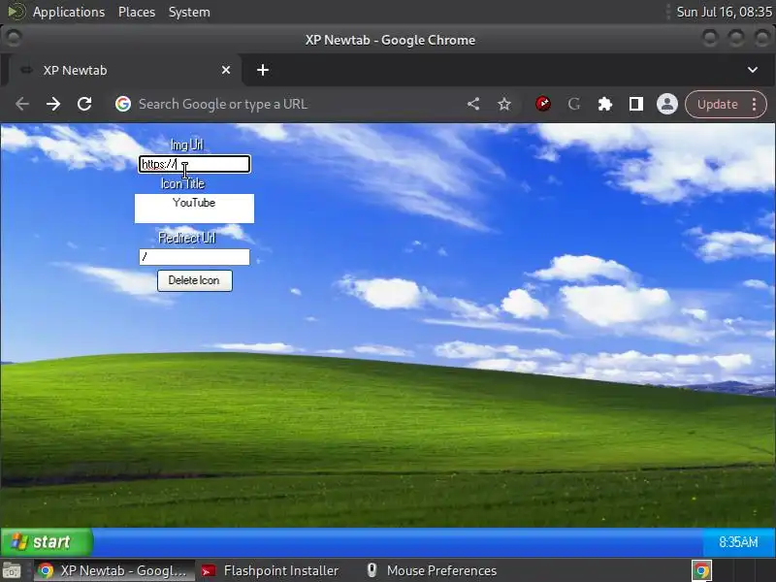Click the 8:35AM clock on XP taskbar
The width and height of the screenshot is (776, 582).
738,542
